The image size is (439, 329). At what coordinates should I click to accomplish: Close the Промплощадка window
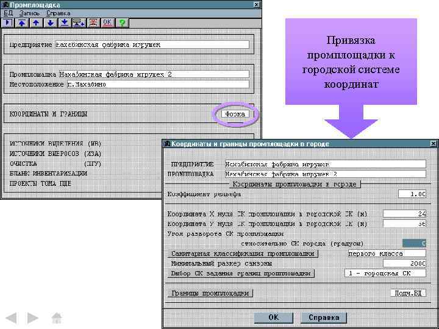(257, 5)
